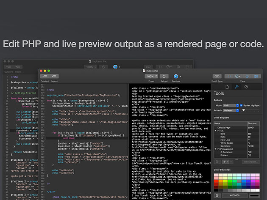The width and height of the screenshot is (267, 200).
Task: Toggle Scroll Sync link button in index.php
Action: click(x=217, y=77)
